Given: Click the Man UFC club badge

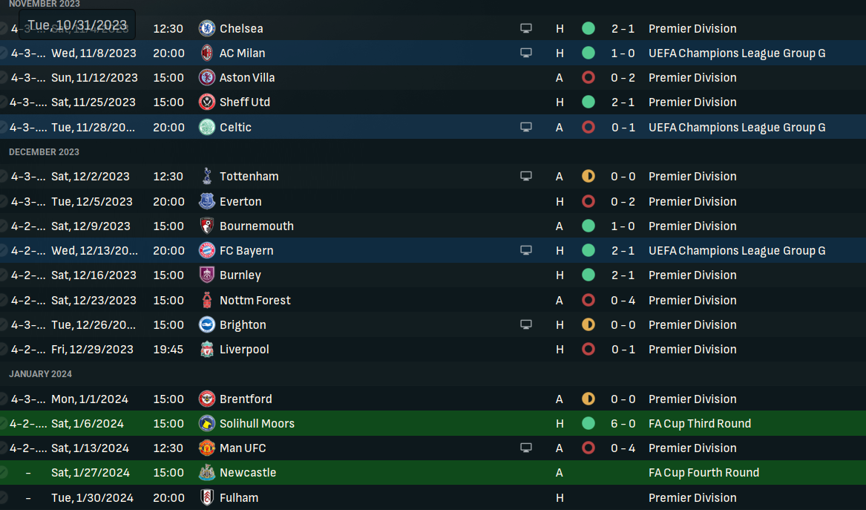Looking at the screenshot, I should point(206,448).
